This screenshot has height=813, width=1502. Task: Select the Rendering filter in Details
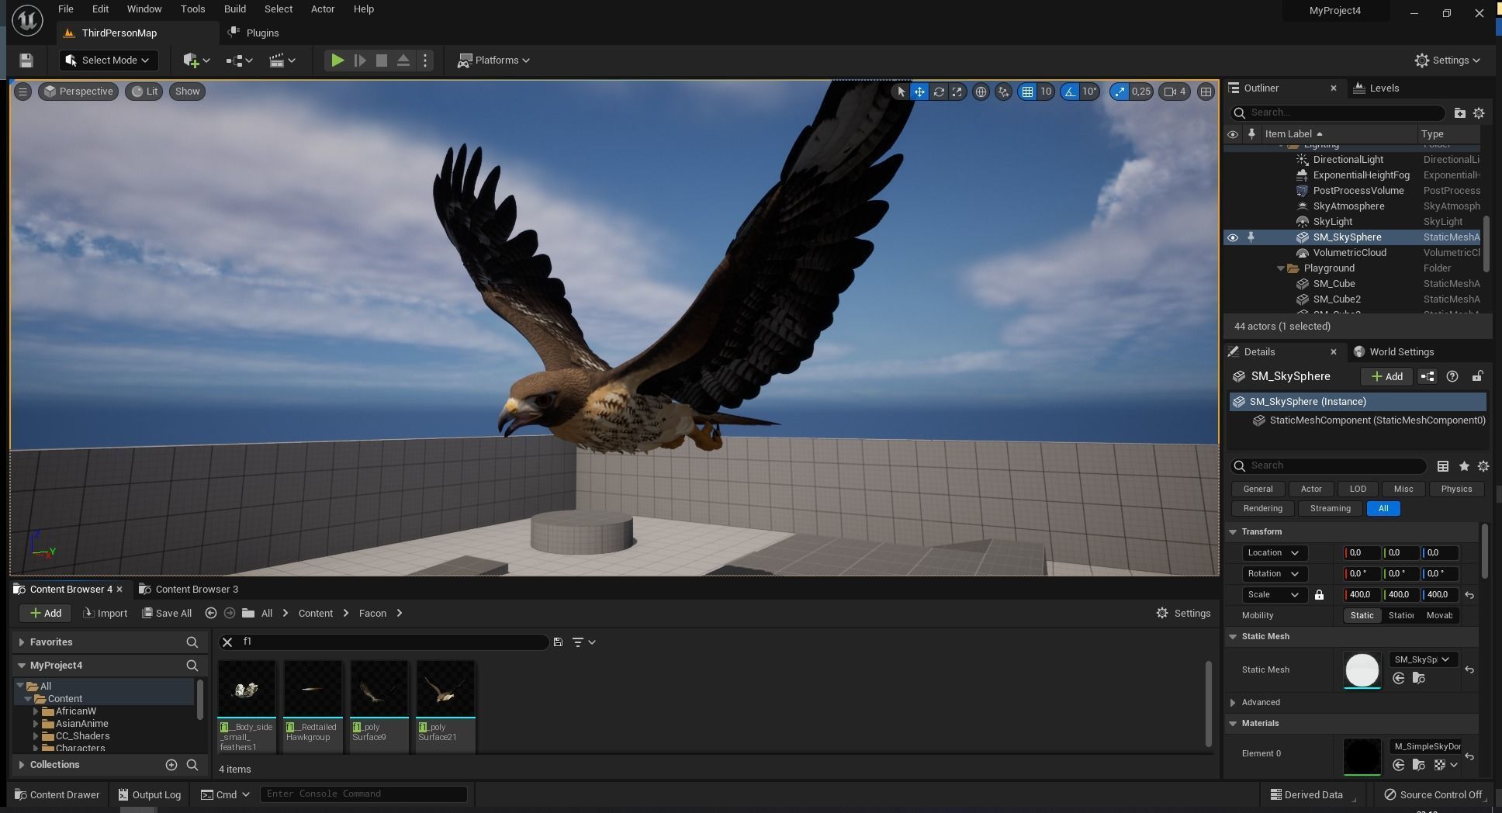[x=1262, y=509]
